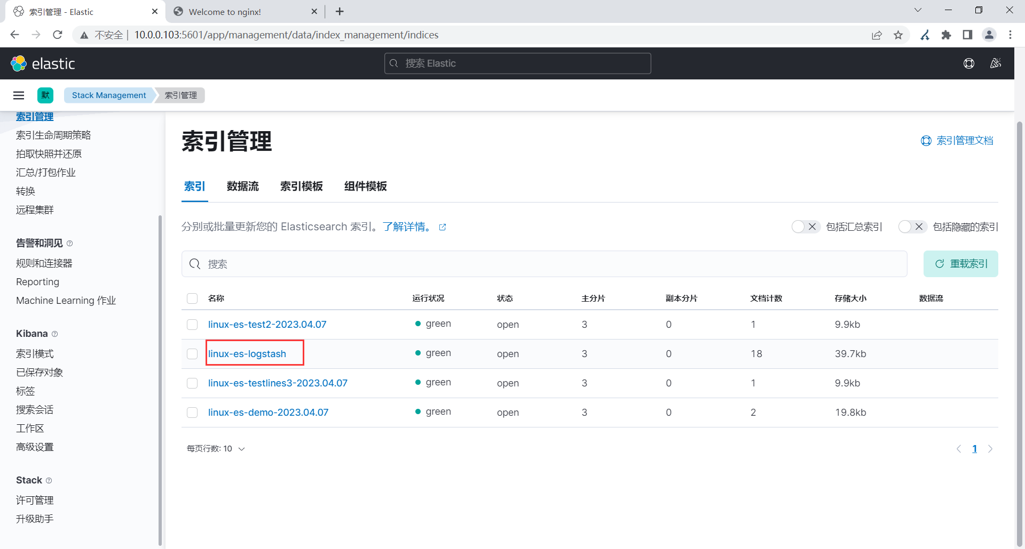The image size is (1025, 549).
Task: Switch to the 索引模板 tab
Action: pyautogui.click(x=302, y=187)
